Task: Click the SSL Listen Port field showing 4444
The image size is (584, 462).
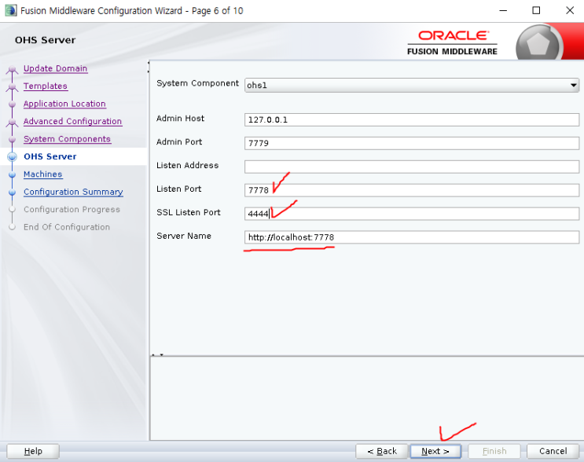Action: click(x=412, y=214)
